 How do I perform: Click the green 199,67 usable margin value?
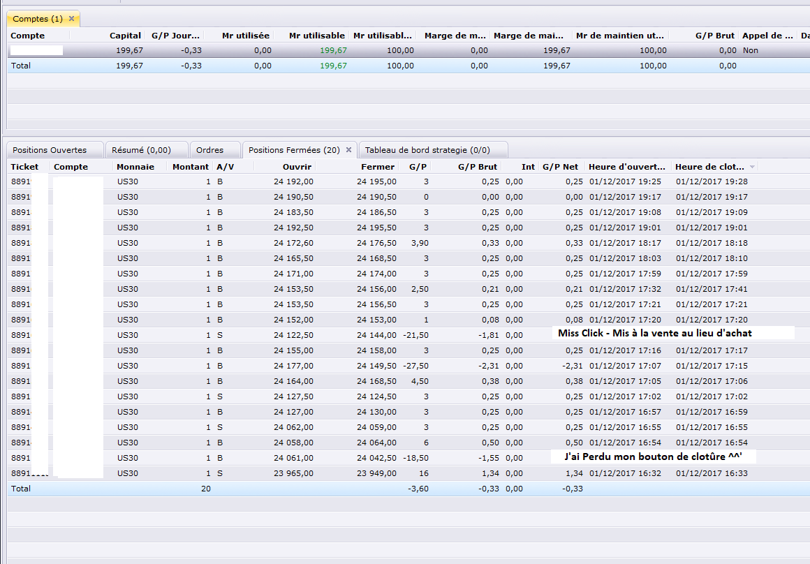pyautogui.click(x=333, y=50)
